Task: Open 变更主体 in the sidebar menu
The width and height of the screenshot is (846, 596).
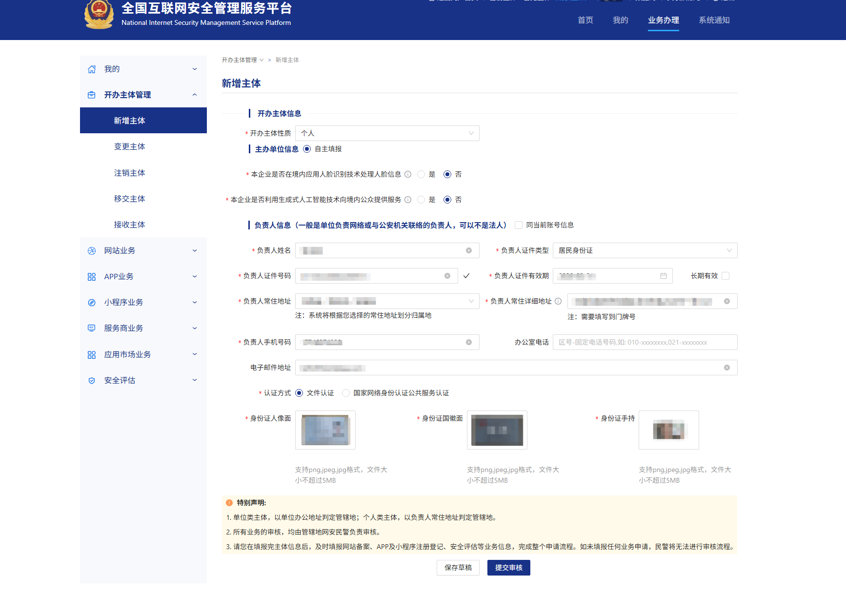Action: pyautogui.click(x=129, y=146)
